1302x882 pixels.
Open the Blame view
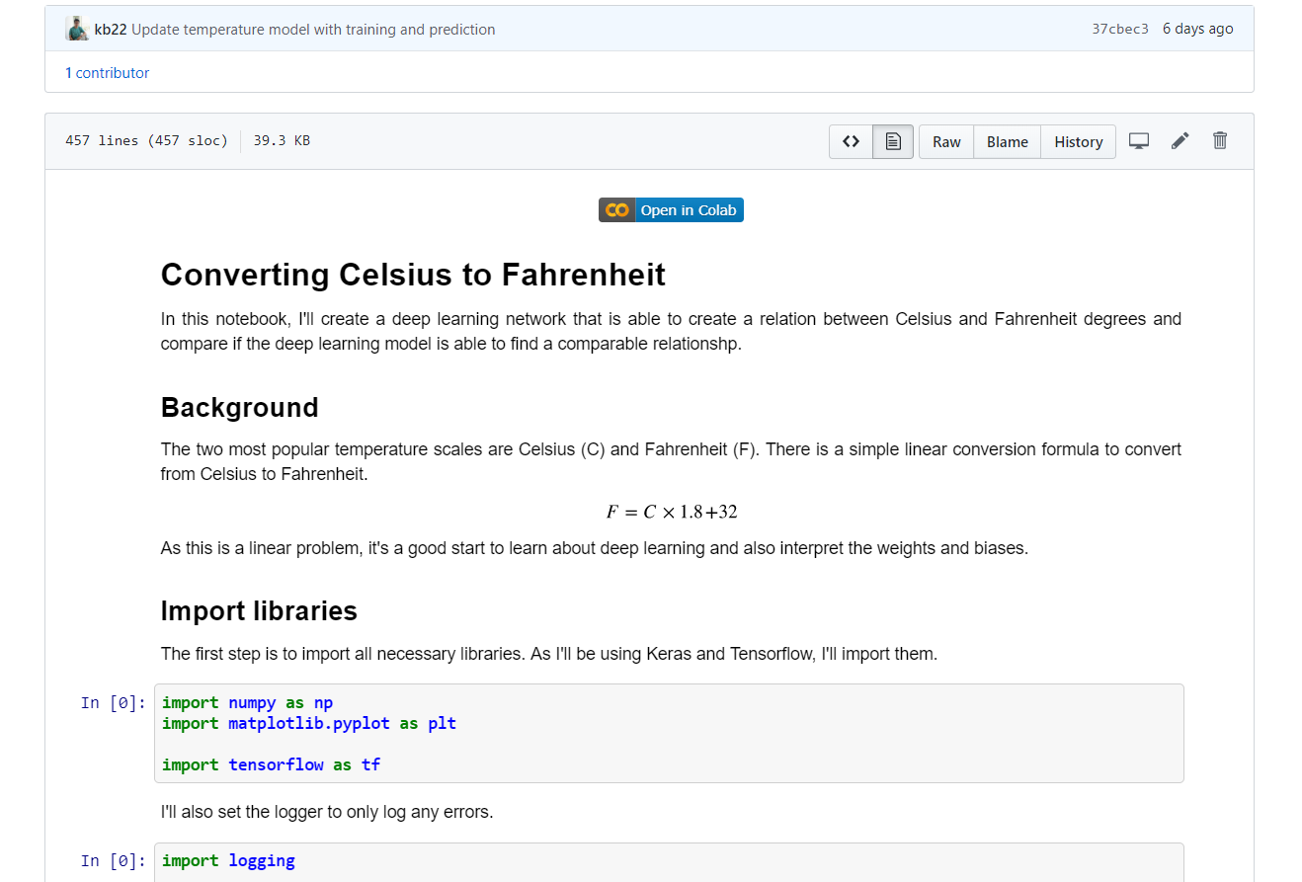click(1008, 141)
